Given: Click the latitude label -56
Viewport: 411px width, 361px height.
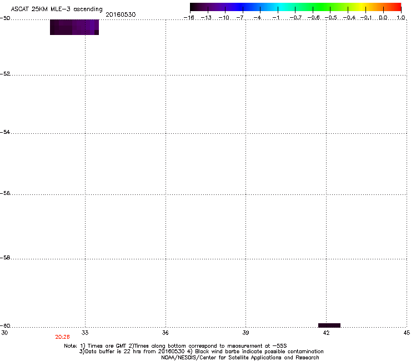Looking at the screenshot, I should click(5, 193).
